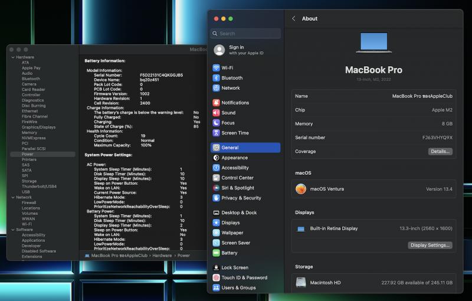Select the Sound speaker icon
The height and width of the screenshot is (301, 472).
click(x=216, y=113)
